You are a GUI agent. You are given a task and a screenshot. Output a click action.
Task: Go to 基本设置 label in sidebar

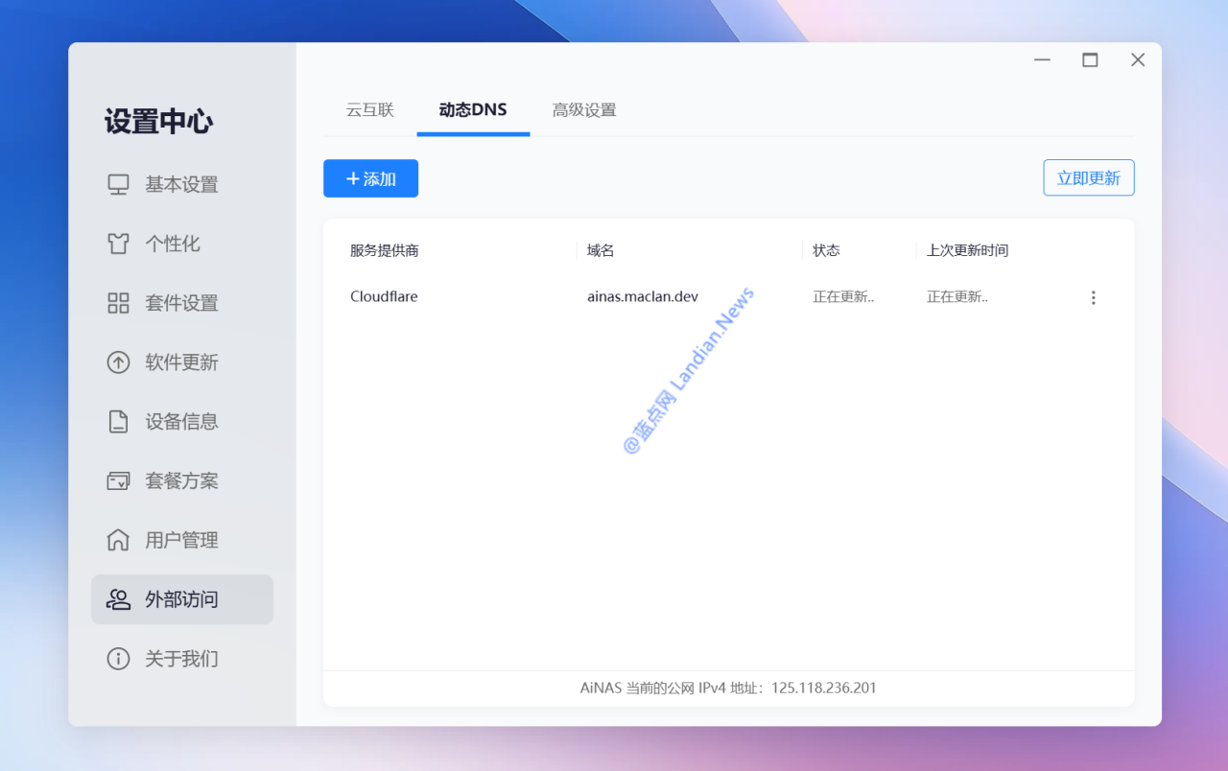click(182, 184)
